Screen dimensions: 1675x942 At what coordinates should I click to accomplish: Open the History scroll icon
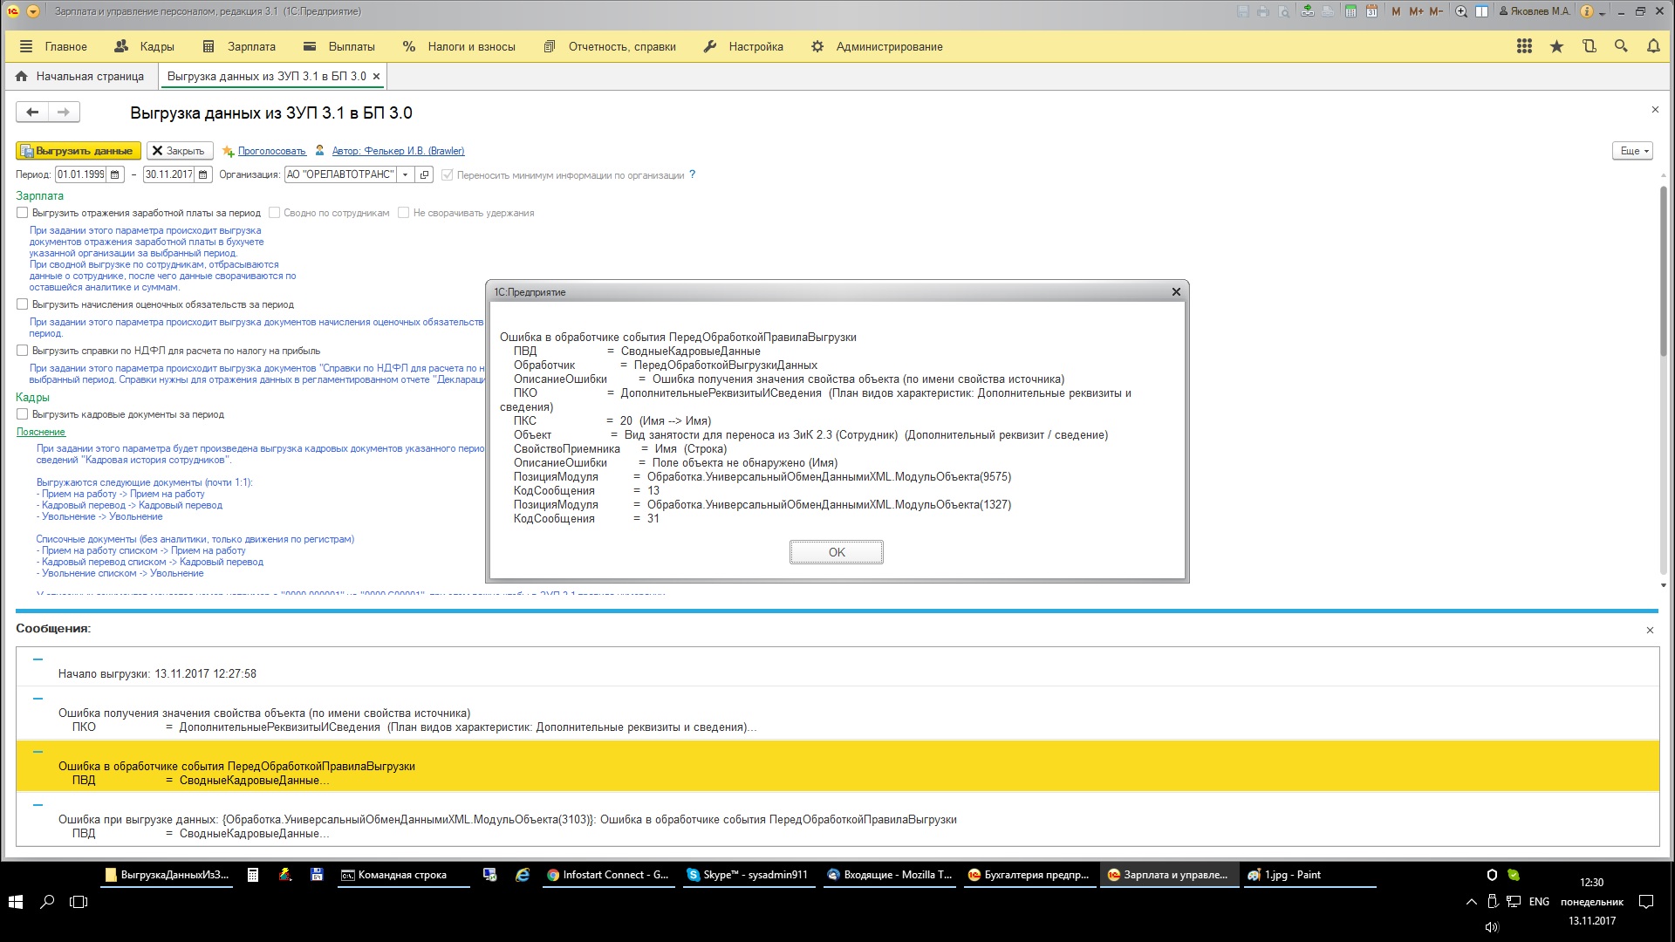(x=1589, y=46)
